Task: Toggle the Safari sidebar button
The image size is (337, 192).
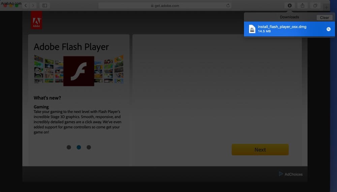Action: (x=45, y=5)
